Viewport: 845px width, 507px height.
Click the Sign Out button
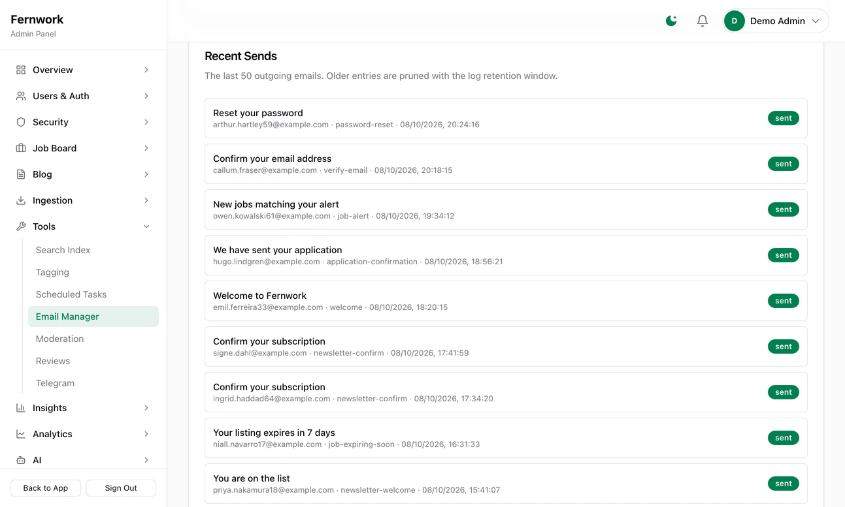pyautogui.click(x=121, y=488)
